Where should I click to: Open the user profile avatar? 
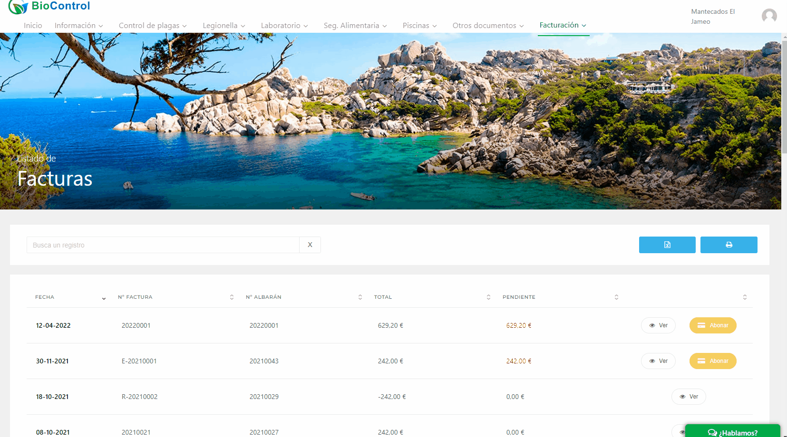click(769, 16)
